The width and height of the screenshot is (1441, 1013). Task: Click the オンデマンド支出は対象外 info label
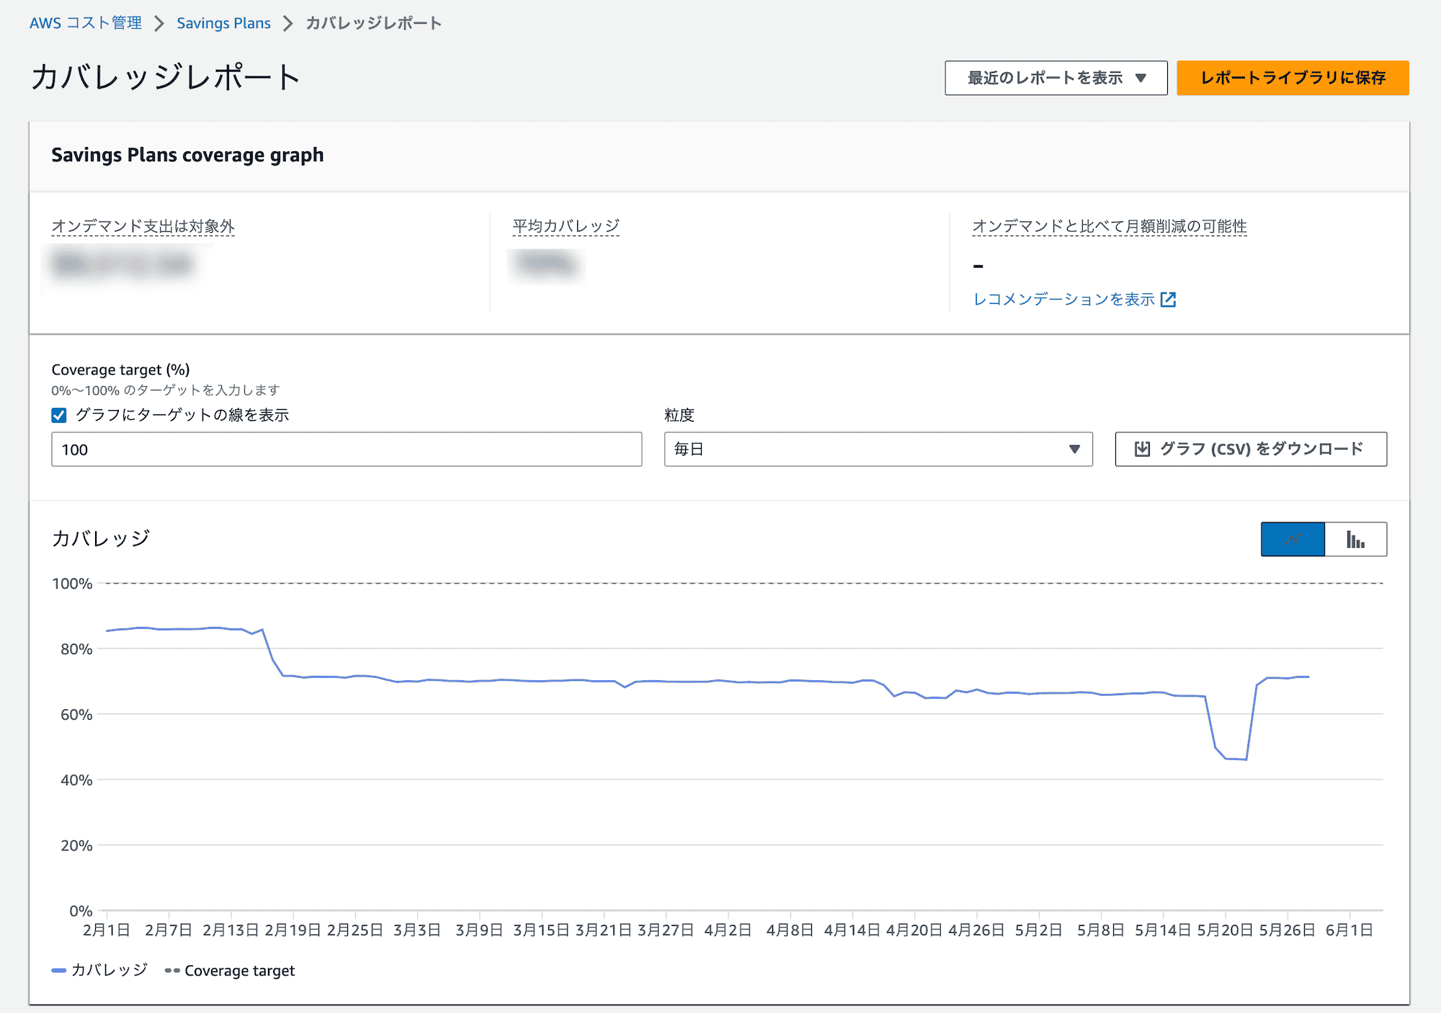click(x=143, y=226)
